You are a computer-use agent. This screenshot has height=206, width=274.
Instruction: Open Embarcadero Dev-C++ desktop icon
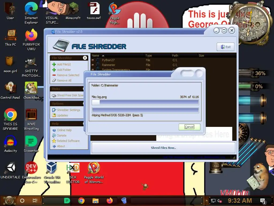click(31, 172)
